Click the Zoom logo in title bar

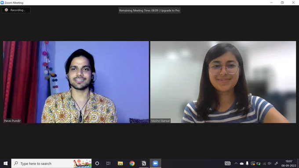pos(2,3)
